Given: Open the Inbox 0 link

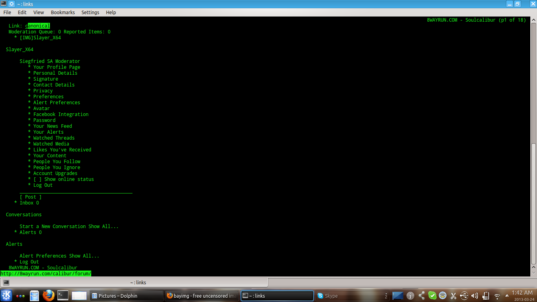Looking at the screenshot, I should pyautogui.click(x=29, y=203).
